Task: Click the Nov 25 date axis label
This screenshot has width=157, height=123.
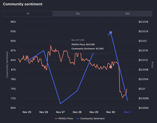Action: point(27,112)
